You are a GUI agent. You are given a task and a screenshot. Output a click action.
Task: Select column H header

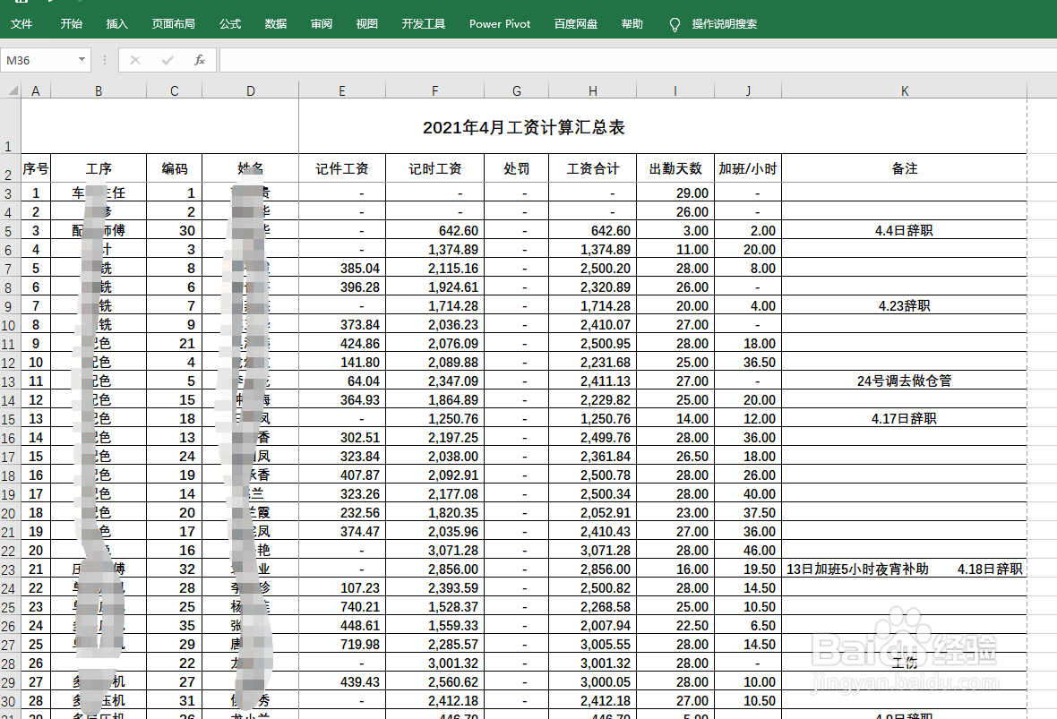(x=592, y=90)
